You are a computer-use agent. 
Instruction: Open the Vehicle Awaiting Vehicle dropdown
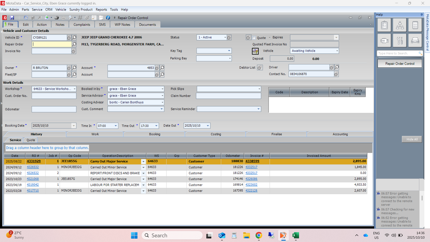(x=337, y=51)
